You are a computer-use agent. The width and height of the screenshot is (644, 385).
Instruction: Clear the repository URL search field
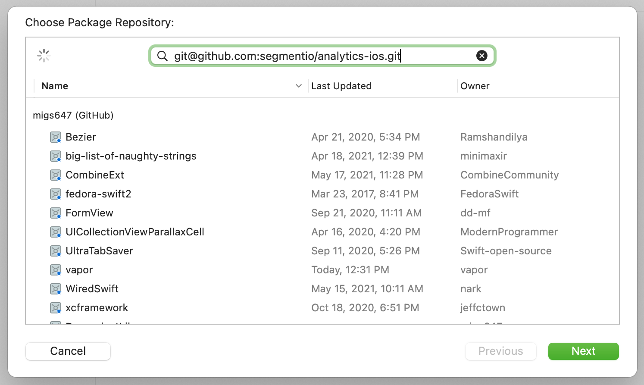pos(481,56)
